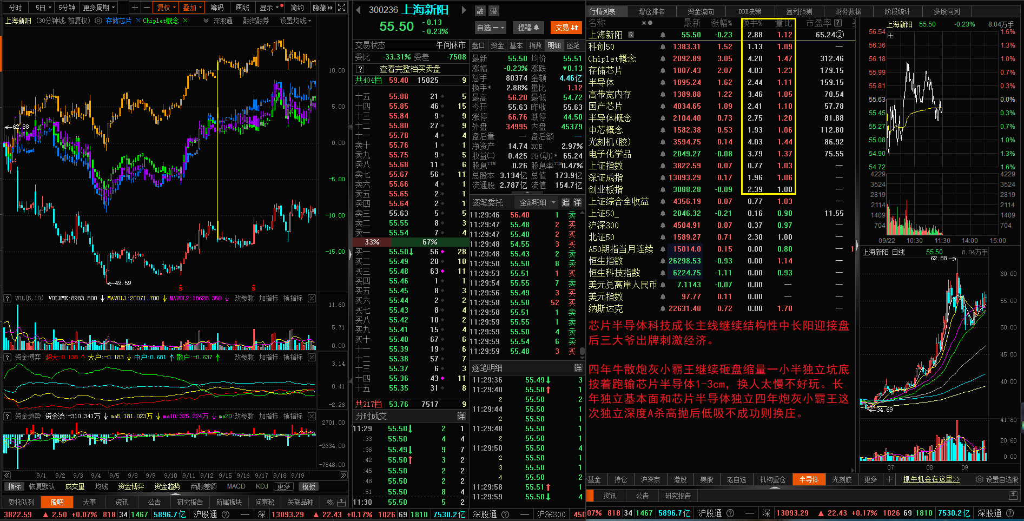Screen dimensions: 1024x521
Task: Toggle 简约 simplified view
Action: point(297,8)
